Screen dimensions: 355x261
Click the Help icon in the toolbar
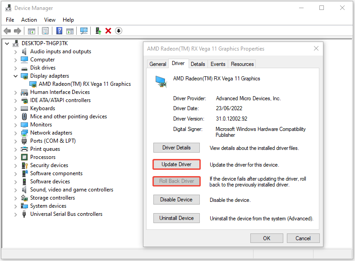coord(59,31)
